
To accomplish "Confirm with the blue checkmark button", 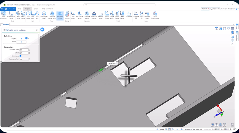I will pyautogui.click(x=42, y=30).
